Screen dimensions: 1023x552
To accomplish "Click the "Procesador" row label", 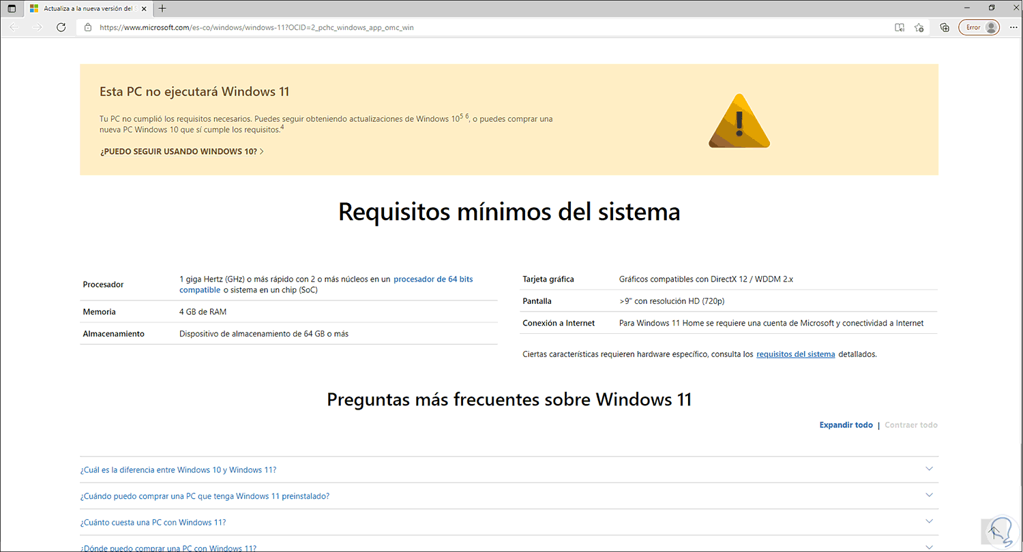I will click(103, 285).
